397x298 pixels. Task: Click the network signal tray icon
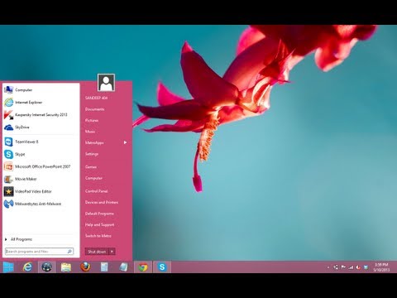(351, 267)
